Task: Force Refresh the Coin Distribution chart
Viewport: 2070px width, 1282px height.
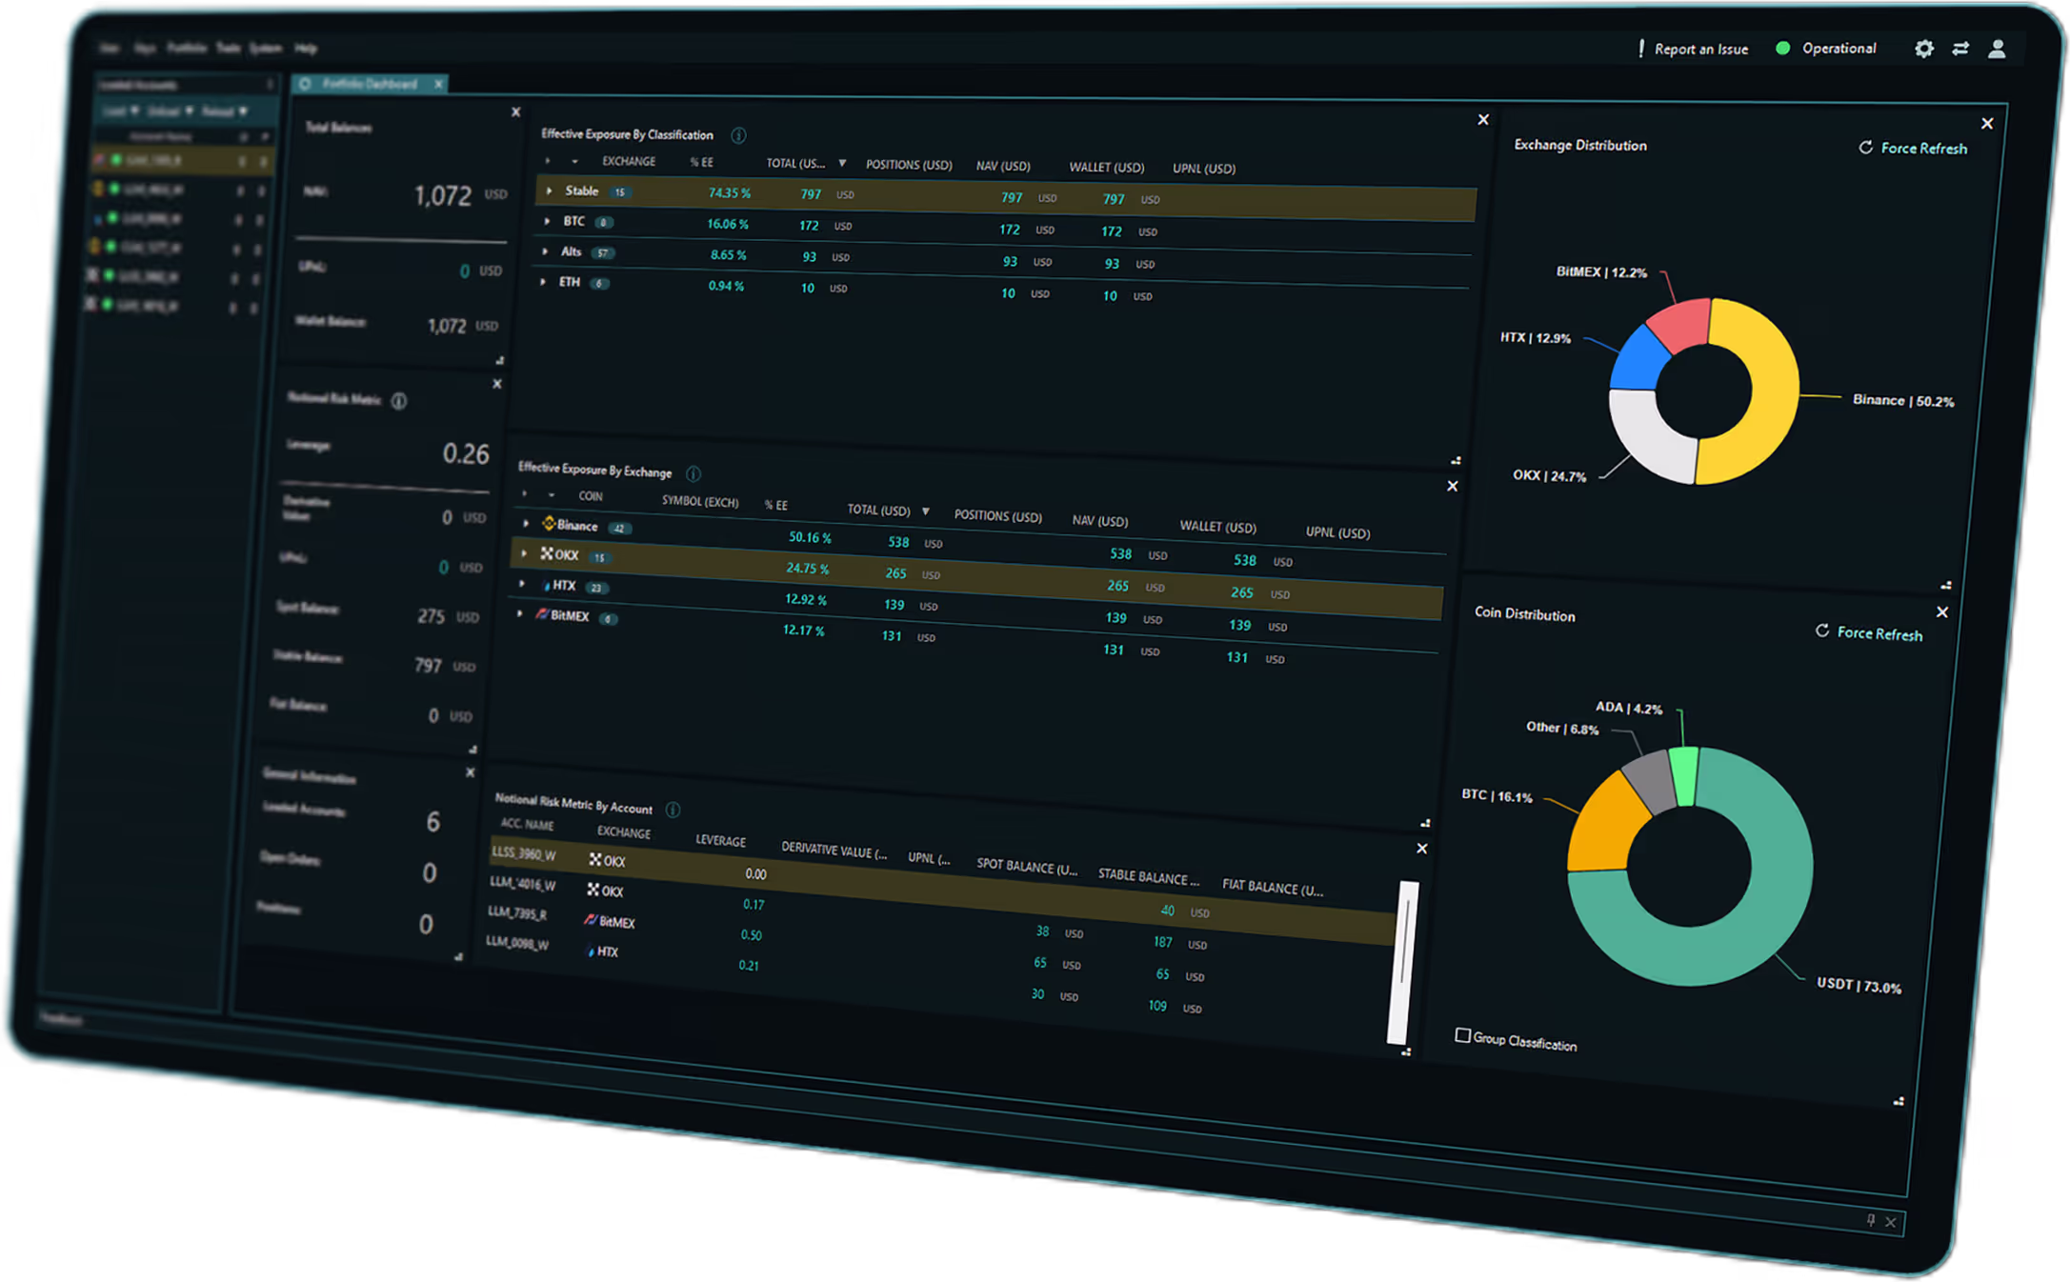Action: point(1869,632)
